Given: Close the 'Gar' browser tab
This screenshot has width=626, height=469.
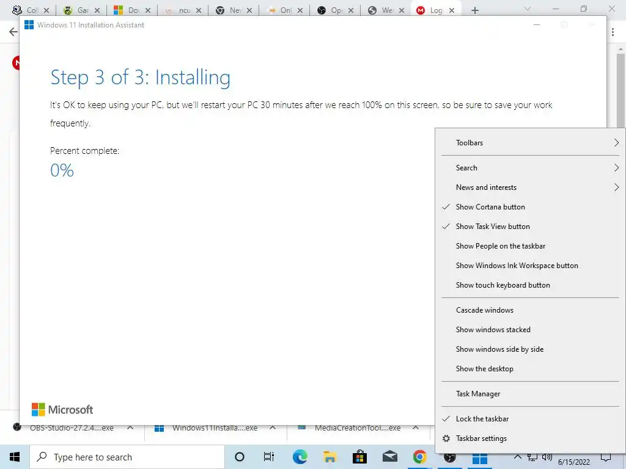Looking at the screenshot, I should [x=97, y=11].
